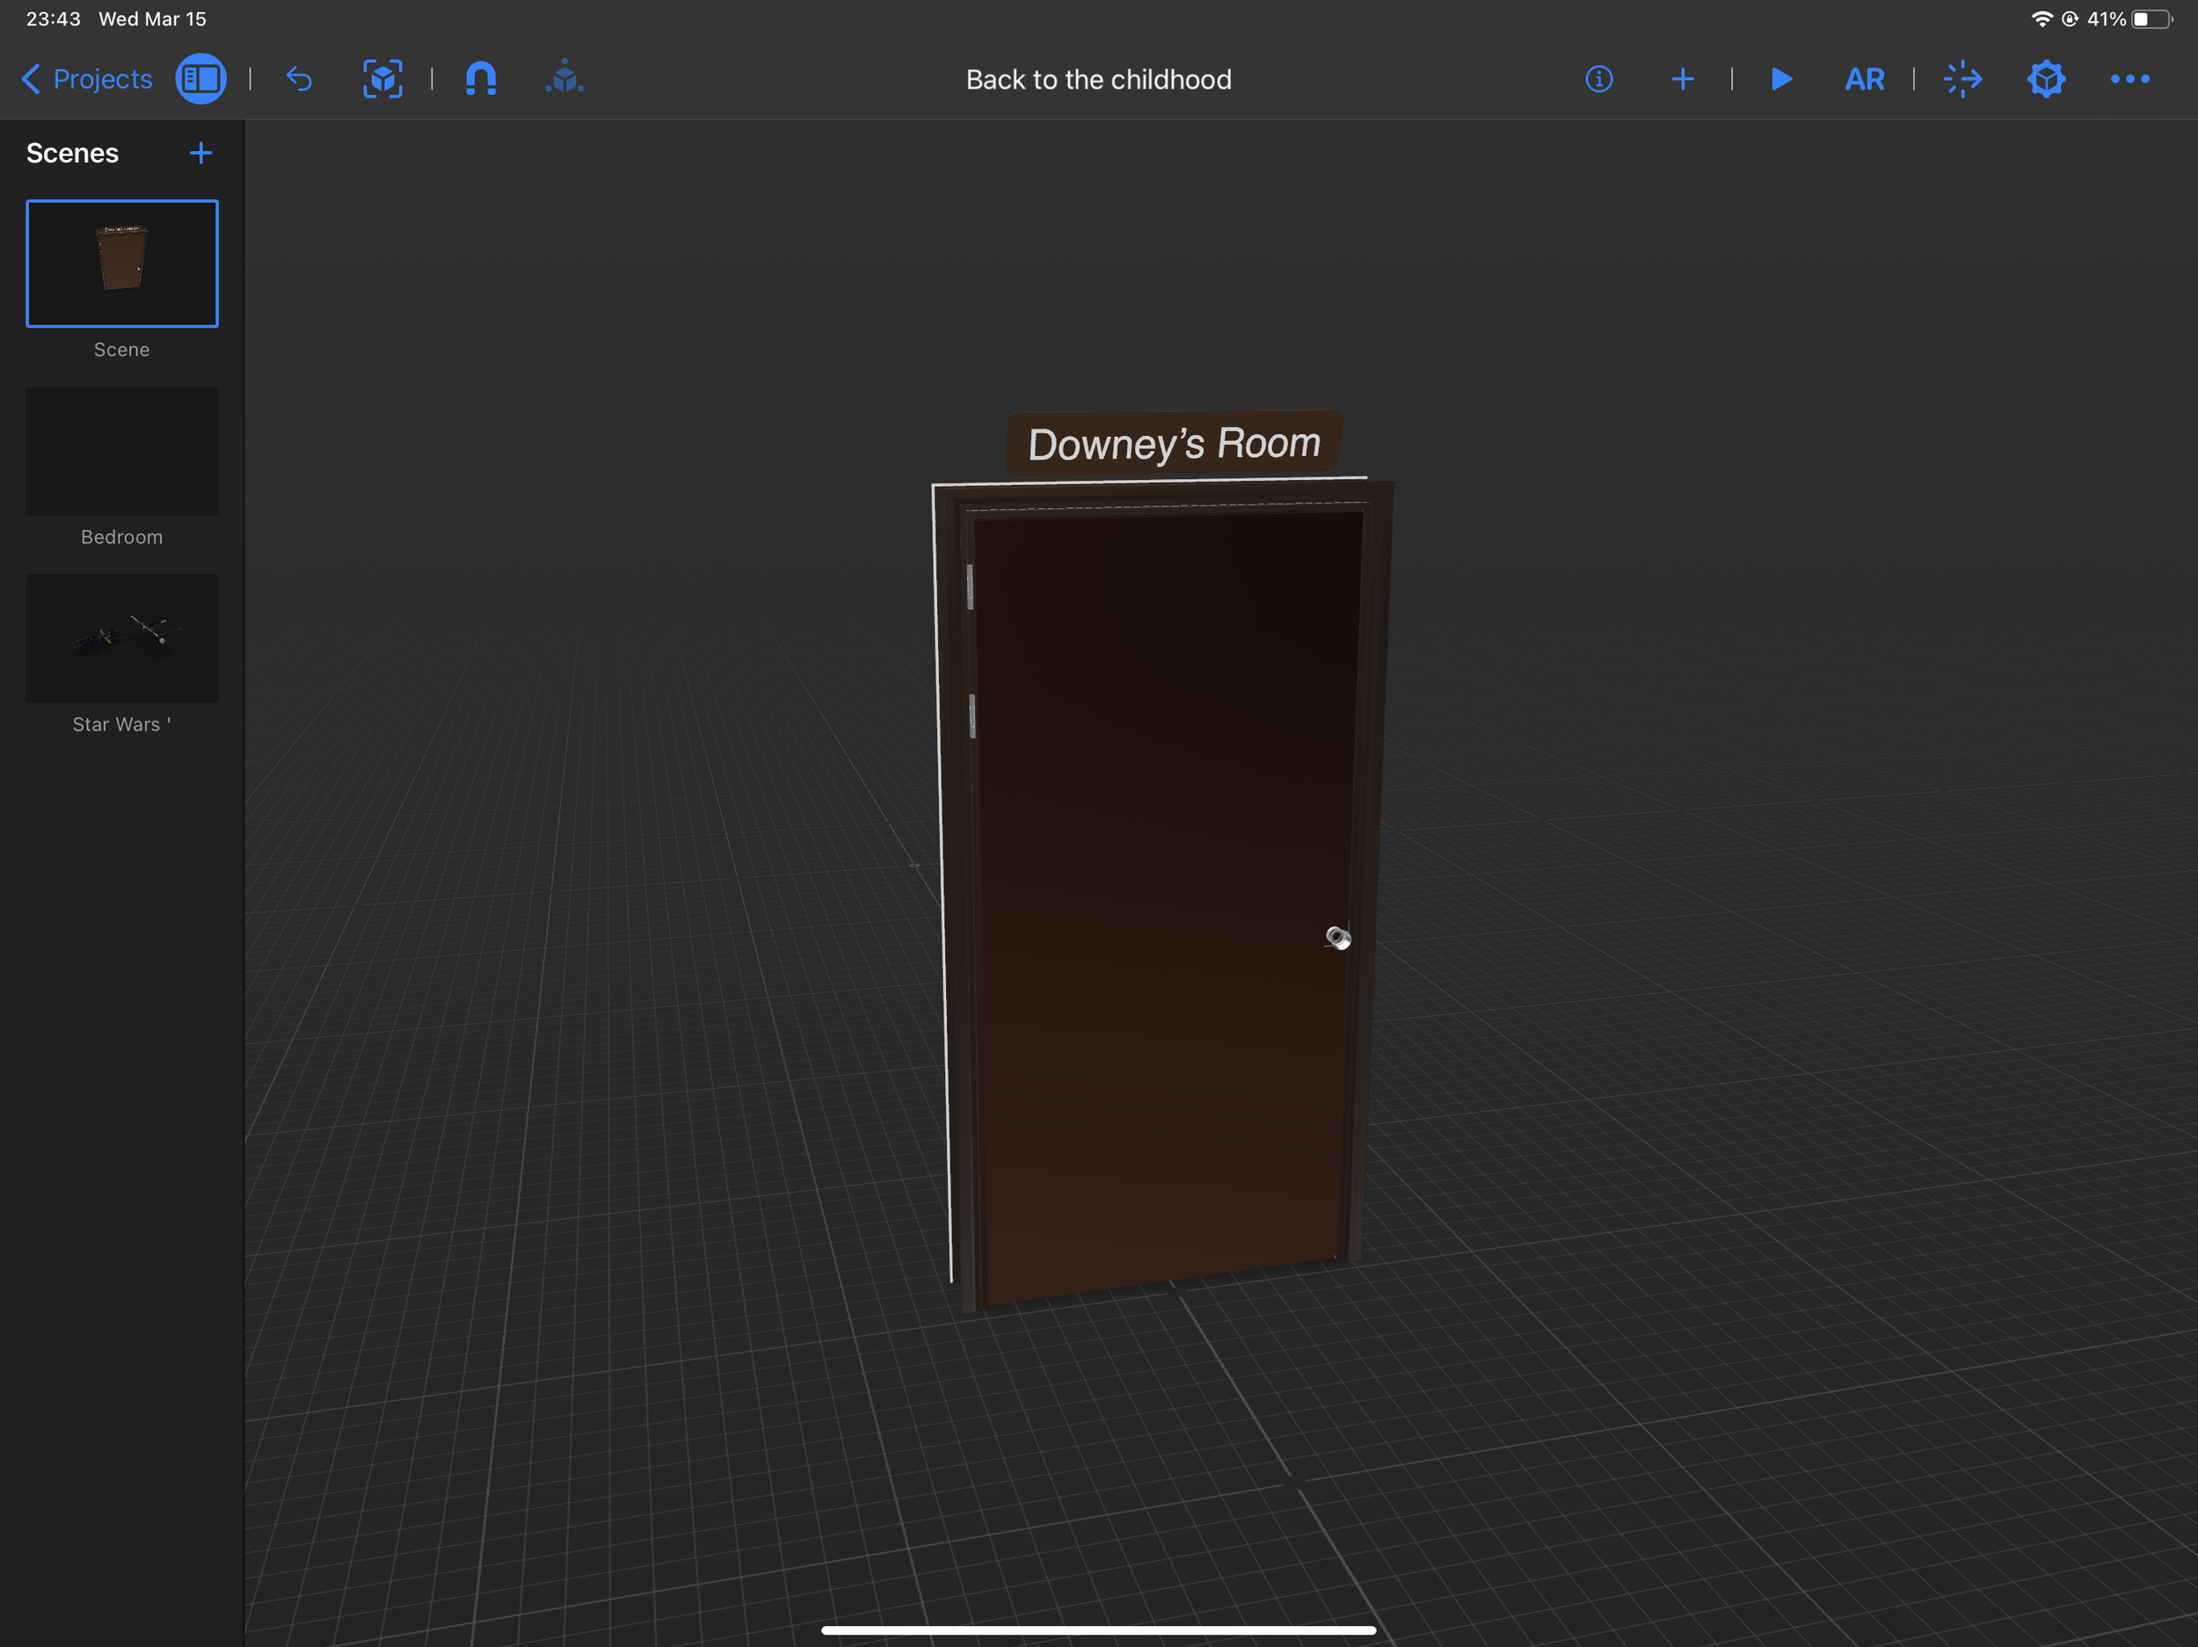This screenshot has width=2198, height=1647.
Task: Switch to AR viewing mode
Action: click(1864, 78)
